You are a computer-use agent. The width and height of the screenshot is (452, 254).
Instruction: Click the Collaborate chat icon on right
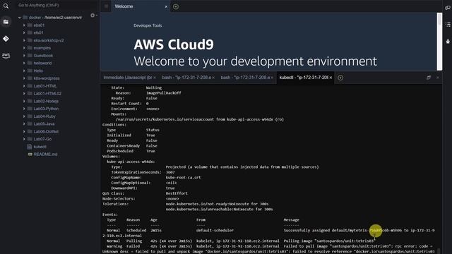(x=448, y=8)
